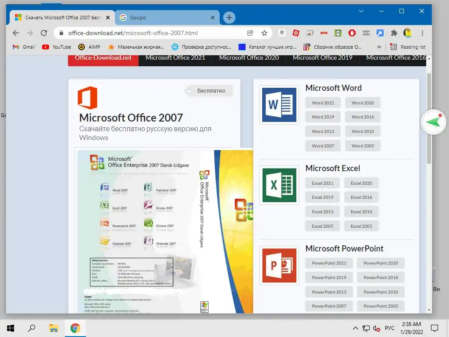Reload the current page
Viewport: 449px width, 337px height.
[x=44, y=33]
